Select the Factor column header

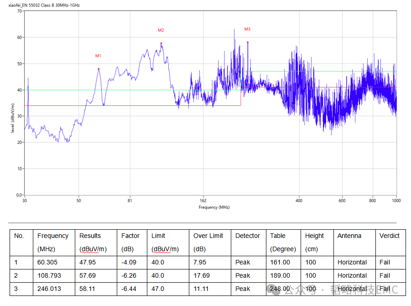(130, 236)
